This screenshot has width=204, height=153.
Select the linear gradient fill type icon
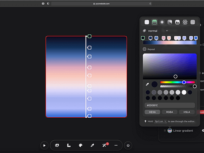coord(154,22)
